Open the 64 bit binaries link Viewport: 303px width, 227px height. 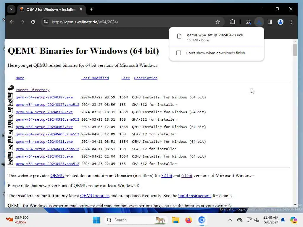click(187, 176)
